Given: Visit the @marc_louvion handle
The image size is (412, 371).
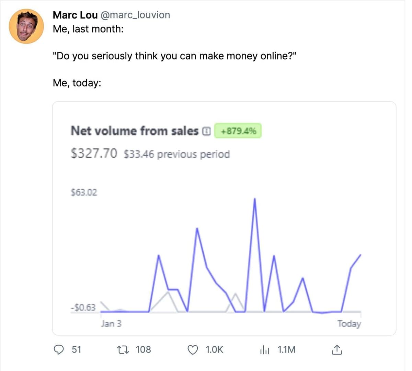Looking at the screenshot, I should pos(135,15).
